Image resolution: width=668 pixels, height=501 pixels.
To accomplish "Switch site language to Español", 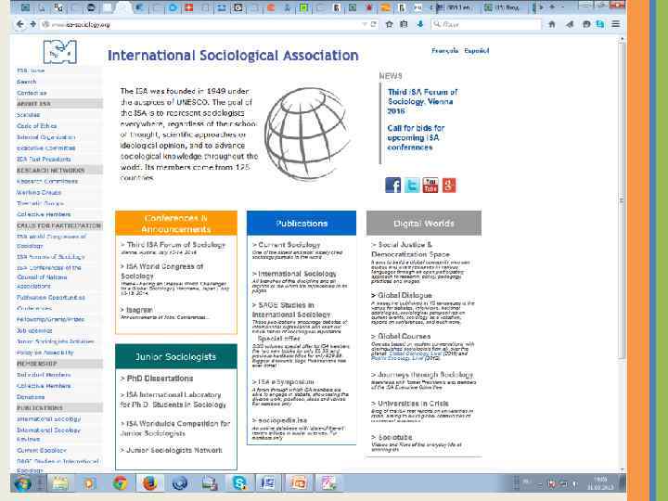I will tap(476, 51).
